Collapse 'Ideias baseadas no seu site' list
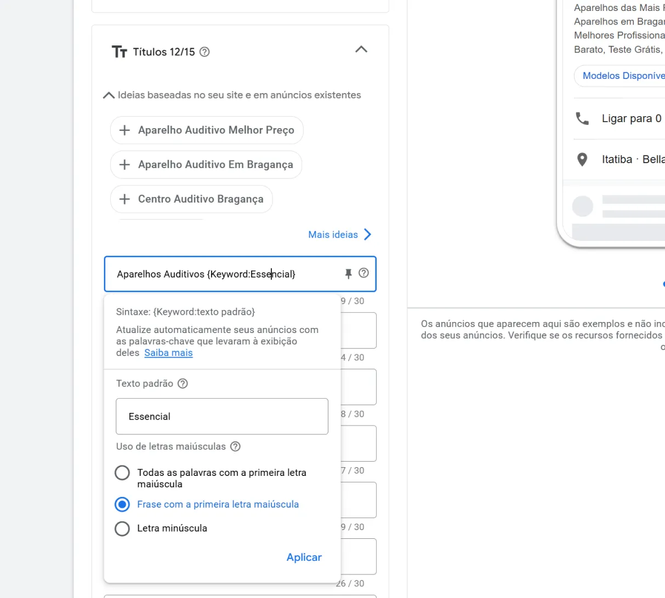The height and width of the screenshot is (598, 665). pos(109,95)
